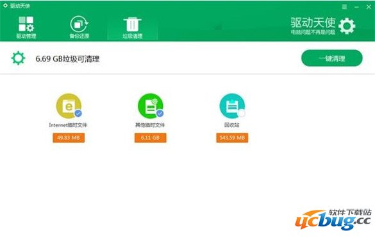The image size is (375, 240).
Task: Open the 驱动管理 driver management tab
Action: pyautogui.click(x=26, y=28)
